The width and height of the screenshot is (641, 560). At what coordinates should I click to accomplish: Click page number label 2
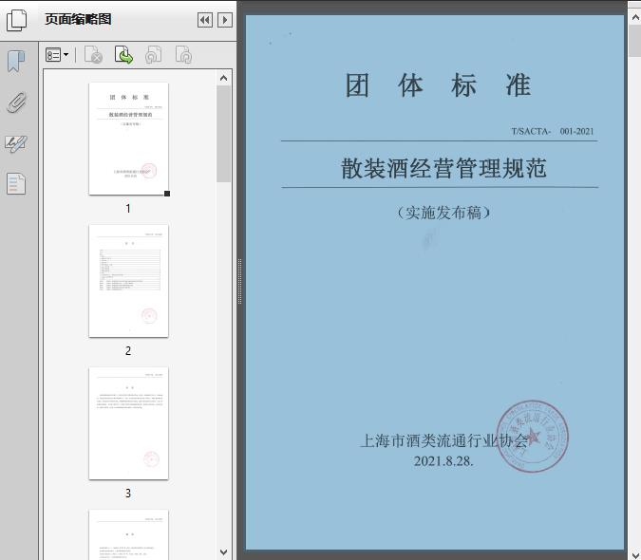(128, 351)
